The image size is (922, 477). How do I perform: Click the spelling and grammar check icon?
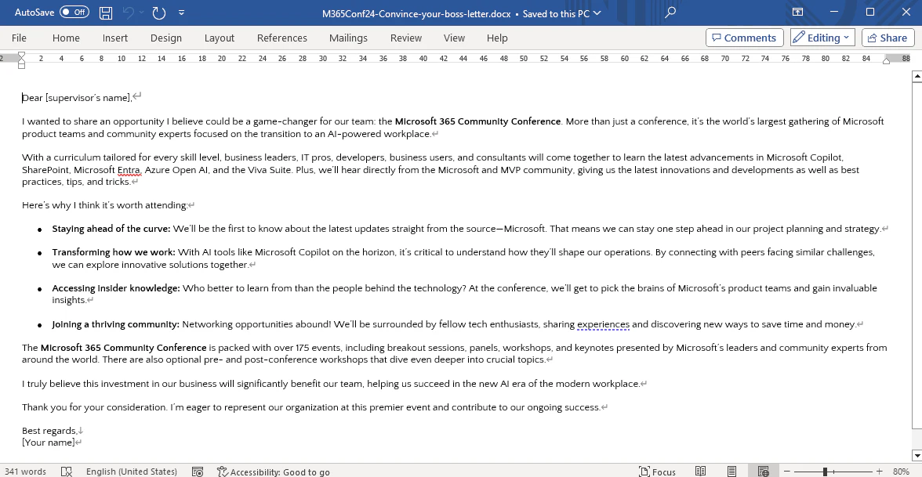point(66,472)
